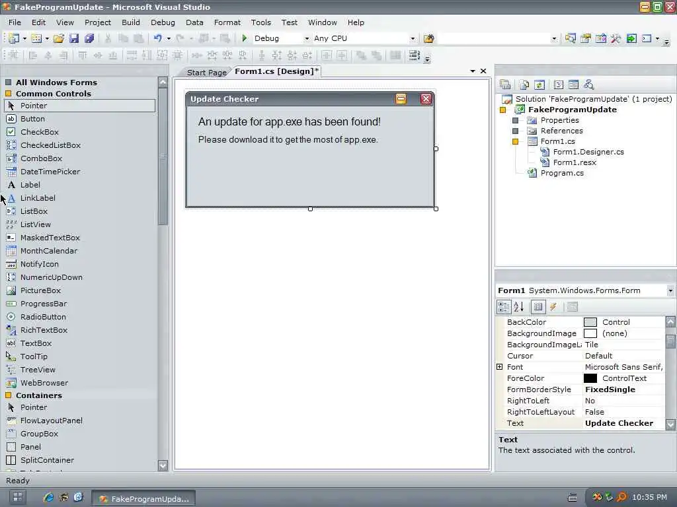Viewport: 677px width, 507px height.
Task: Show events with the lightning bolt icon
Action: pyautogui.click(x=553, y=307)
